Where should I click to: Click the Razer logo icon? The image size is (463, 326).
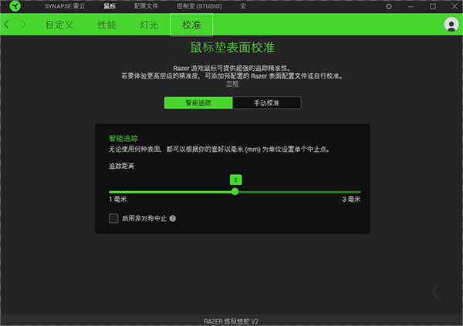click(x=13, y=6)
